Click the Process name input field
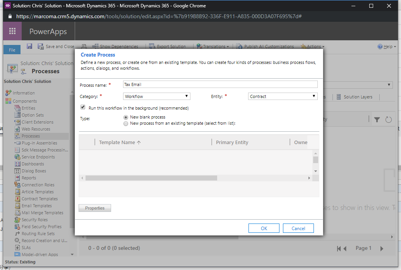This screenshot has width=401, height=270. 220,84
